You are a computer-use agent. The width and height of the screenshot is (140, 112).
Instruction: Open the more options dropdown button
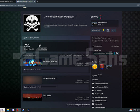tap(113, 30)
